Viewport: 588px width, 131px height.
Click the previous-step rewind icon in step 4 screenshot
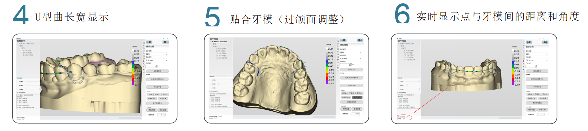coord(149,42)
